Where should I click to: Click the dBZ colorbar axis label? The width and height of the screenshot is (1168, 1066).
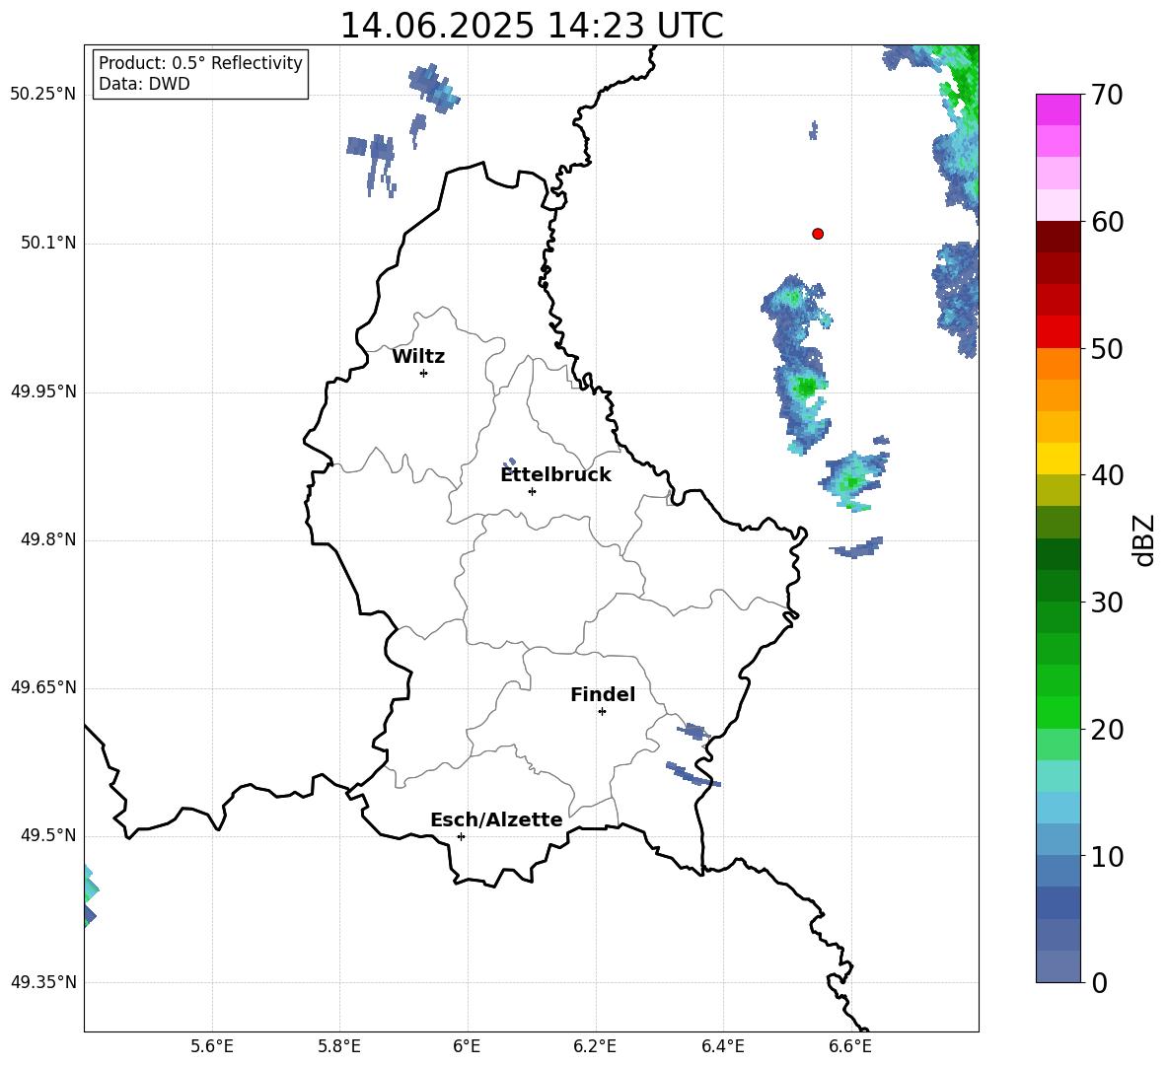(1143, 539)
